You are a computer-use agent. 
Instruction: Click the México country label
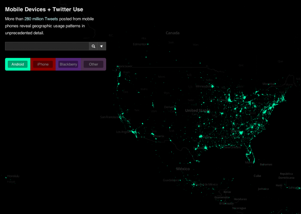183,169
